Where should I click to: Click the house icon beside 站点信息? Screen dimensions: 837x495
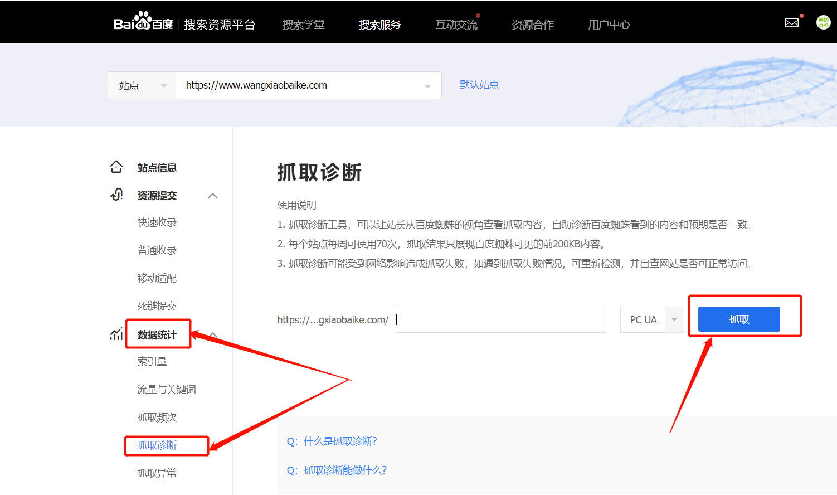116,167
